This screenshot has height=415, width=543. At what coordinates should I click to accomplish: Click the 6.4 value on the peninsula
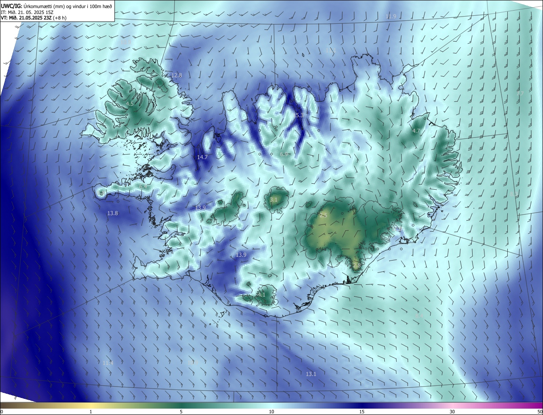(x=143, y=187)
